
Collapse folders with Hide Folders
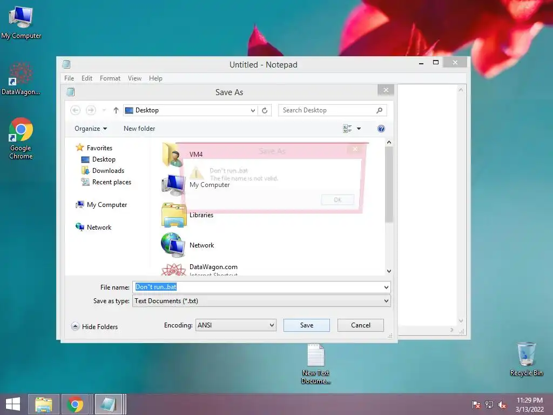click(x=94, y=326)
